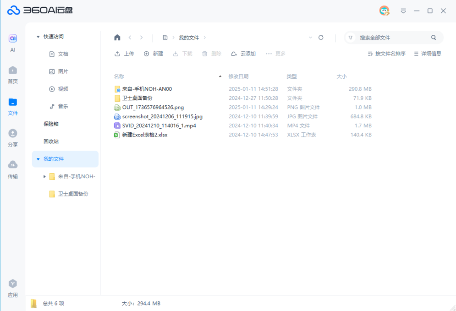Viewport: 456px width, 311px height.
Task: Click the 来自-手机NOH-AN00 folder icon in file list
Action: click(117, 89)
